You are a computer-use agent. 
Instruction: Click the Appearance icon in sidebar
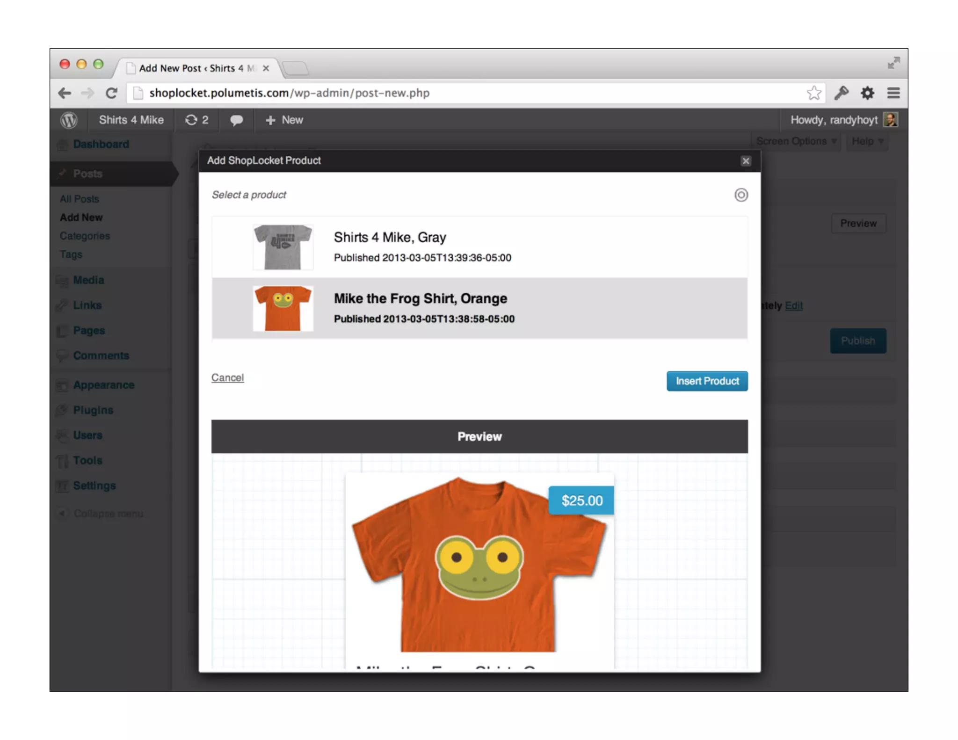tap(62, 385)
